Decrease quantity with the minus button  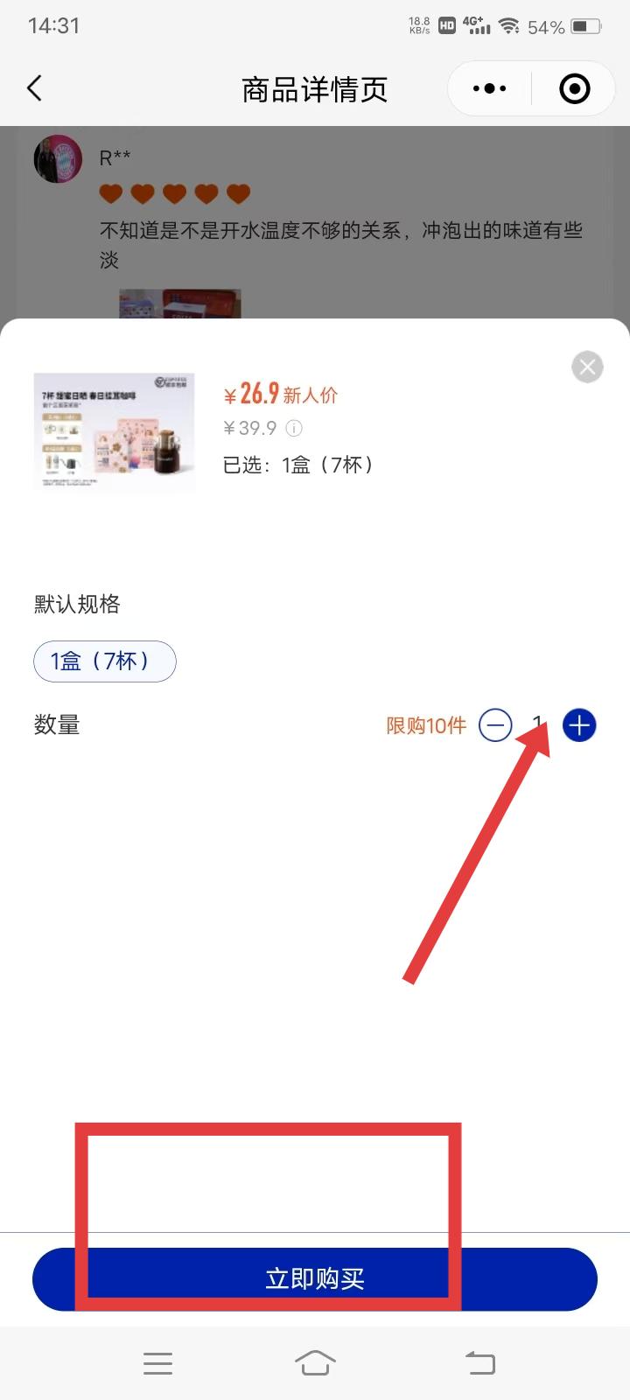tap(495, 725)
